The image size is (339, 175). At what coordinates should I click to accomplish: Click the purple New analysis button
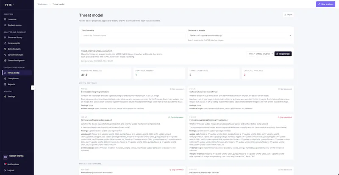point(325,4)
